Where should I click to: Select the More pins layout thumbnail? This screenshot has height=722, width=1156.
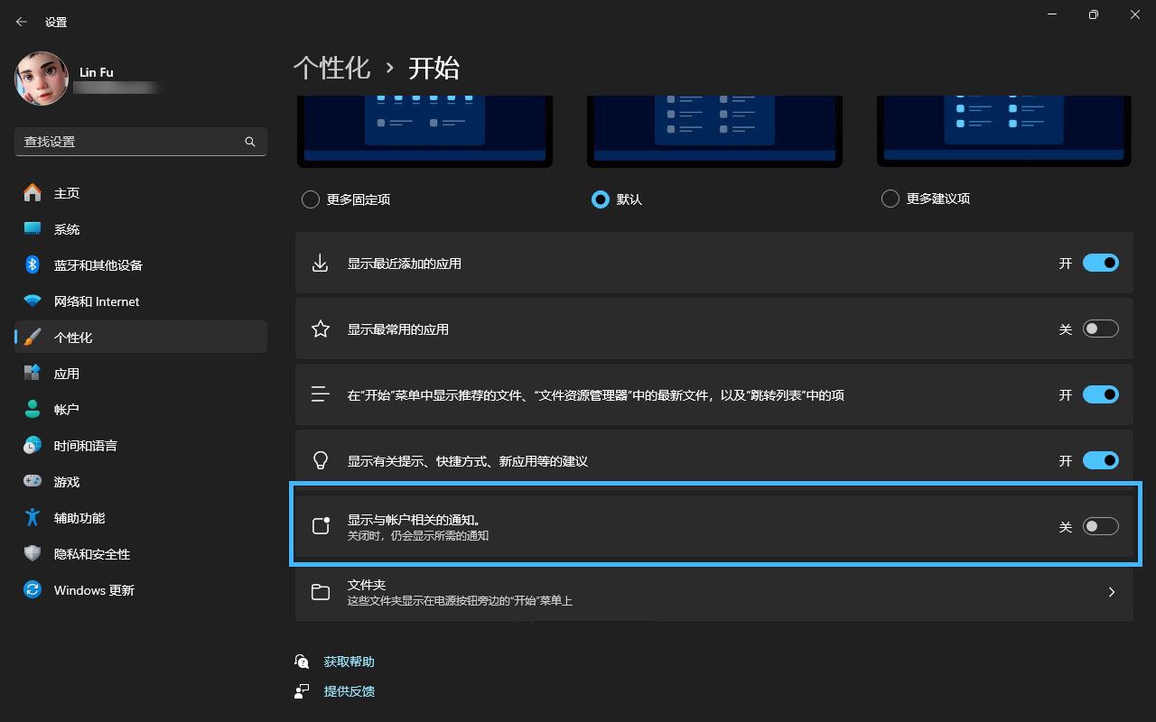click(x=424, y=131)
